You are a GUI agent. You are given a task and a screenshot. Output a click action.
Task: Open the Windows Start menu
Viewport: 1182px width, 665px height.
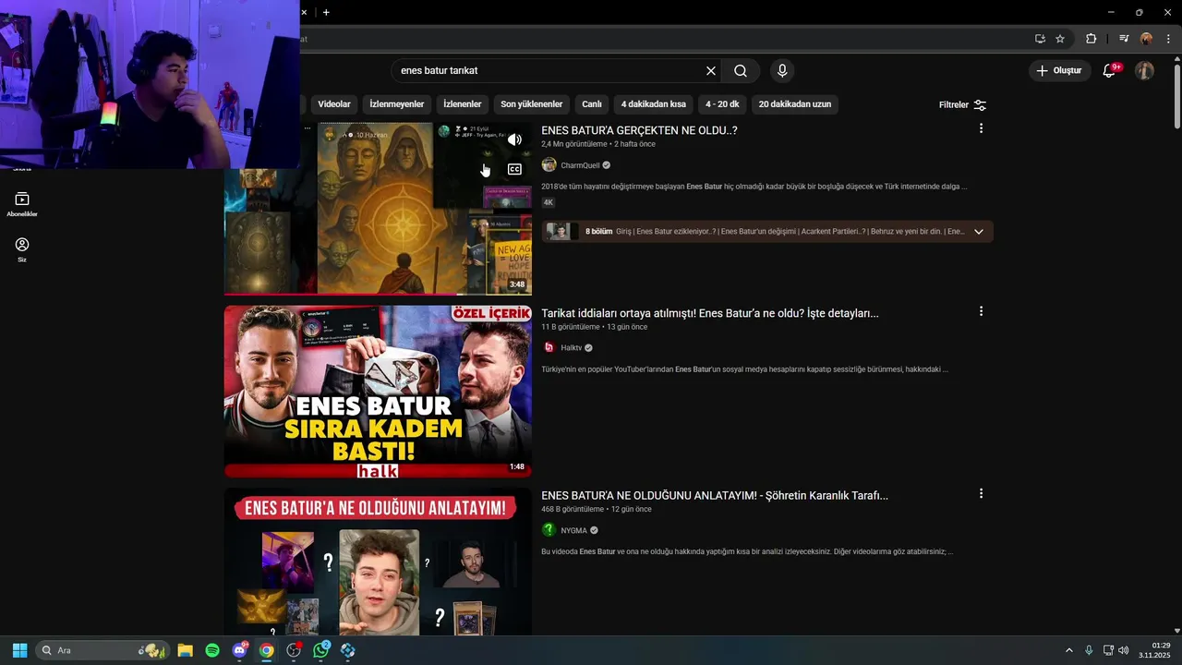19,650
